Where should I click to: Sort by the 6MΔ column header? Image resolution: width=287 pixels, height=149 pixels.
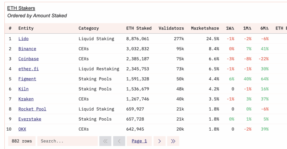[x=265, y=28]
